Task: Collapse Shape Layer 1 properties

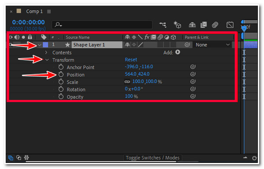Action: click(40, 45)
